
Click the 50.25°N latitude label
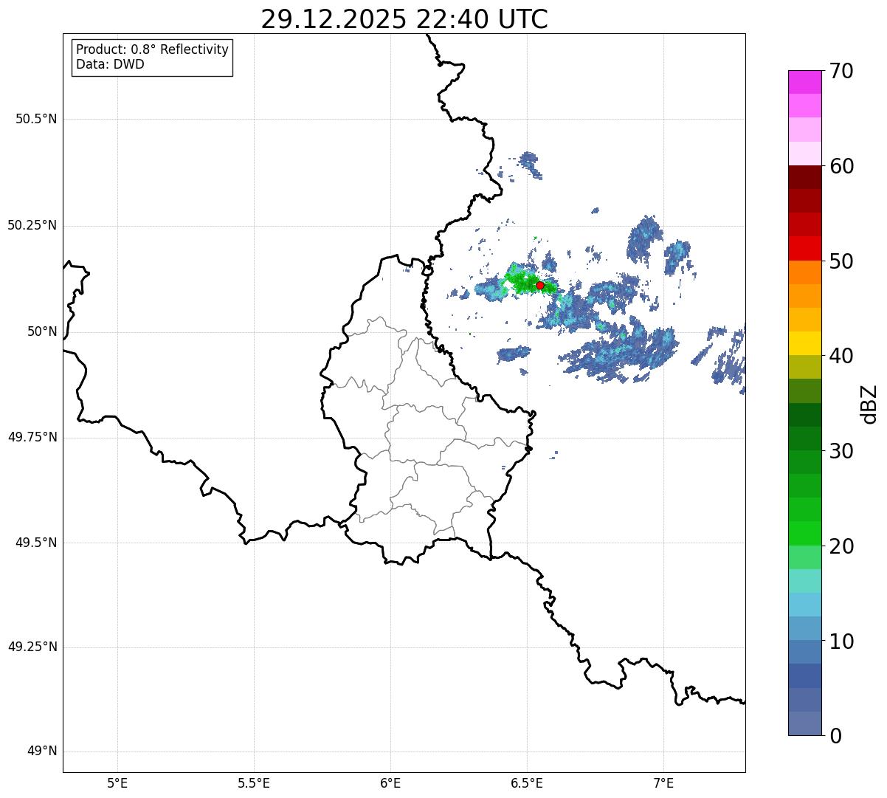[32, 225]
